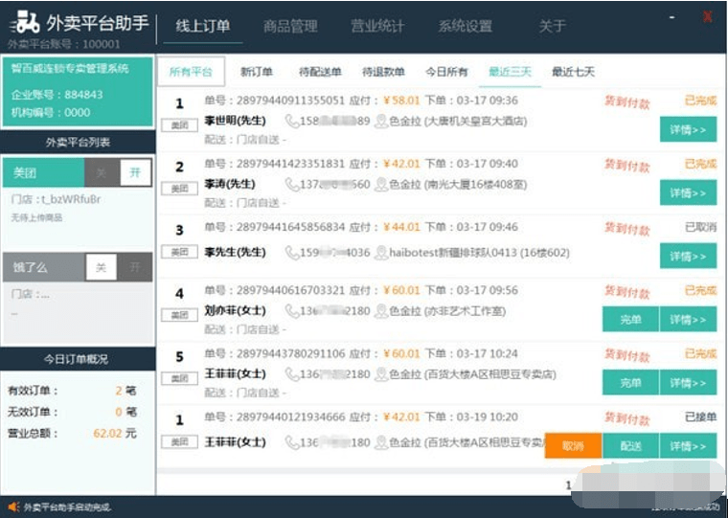The image size is (728, 518).
Task: Go to 系统设置 tab
Action: pyautogui.click(x=466, y=26)
